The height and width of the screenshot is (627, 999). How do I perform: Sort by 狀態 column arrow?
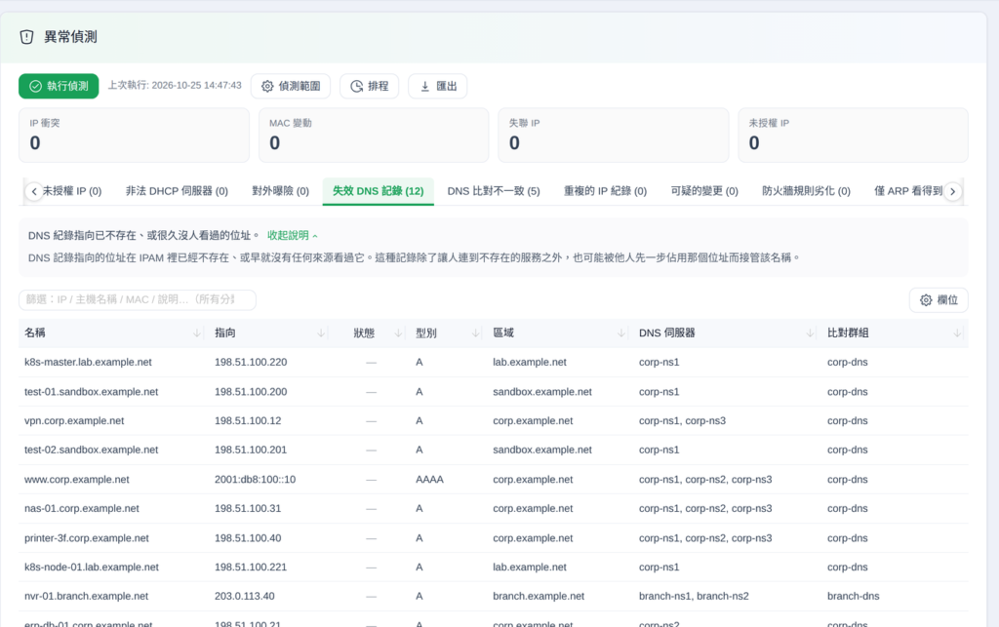point(398,333)
